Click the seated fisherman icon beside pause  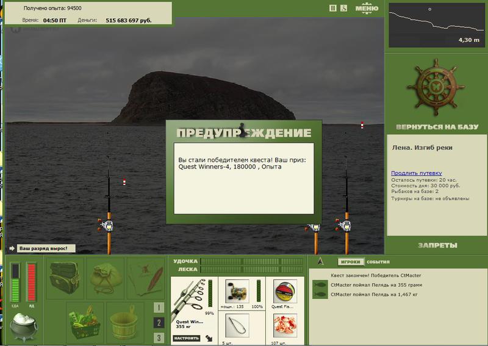coord(343,9)
